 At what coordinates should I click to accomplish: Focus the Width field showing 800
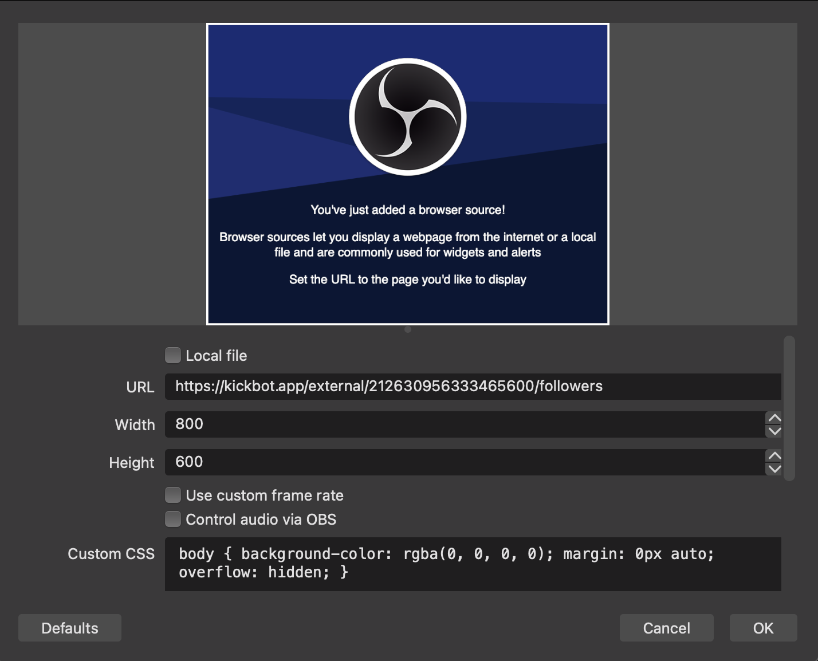[465, 424]
